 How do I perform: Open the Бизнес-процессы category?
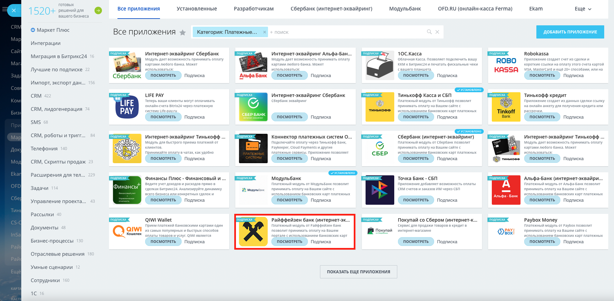click(x=52, y=241)
